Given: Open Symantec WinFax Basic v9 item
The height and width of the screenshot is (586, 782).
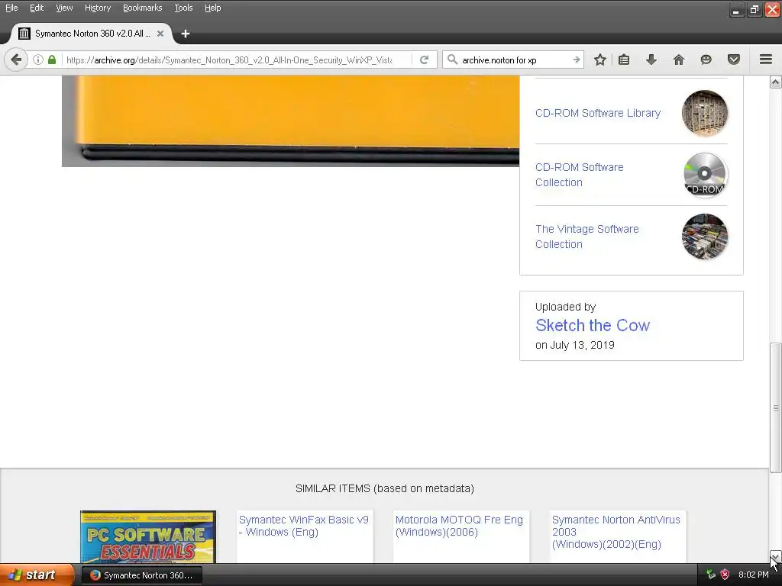Looking at the screenshot, I should click(x=303, y=526).
